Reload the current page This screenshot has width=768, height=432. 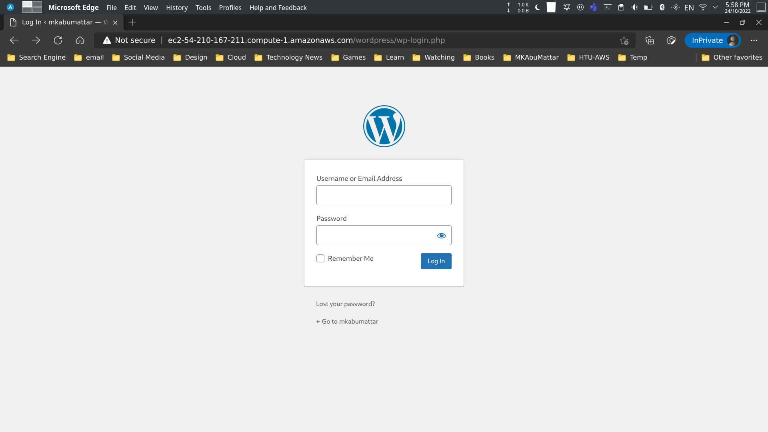(58, 40)
